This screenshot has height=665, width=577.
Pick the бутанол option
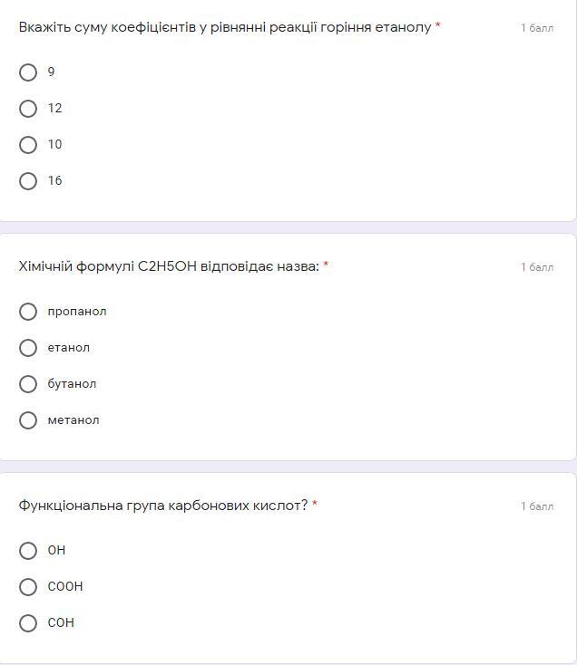click(x=28, y=384)
